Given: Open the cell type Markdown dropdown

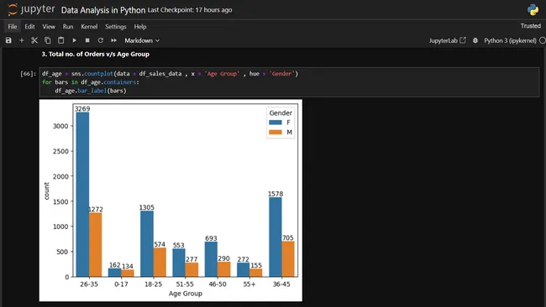Looking at the screenshot, I should point(142,40).
